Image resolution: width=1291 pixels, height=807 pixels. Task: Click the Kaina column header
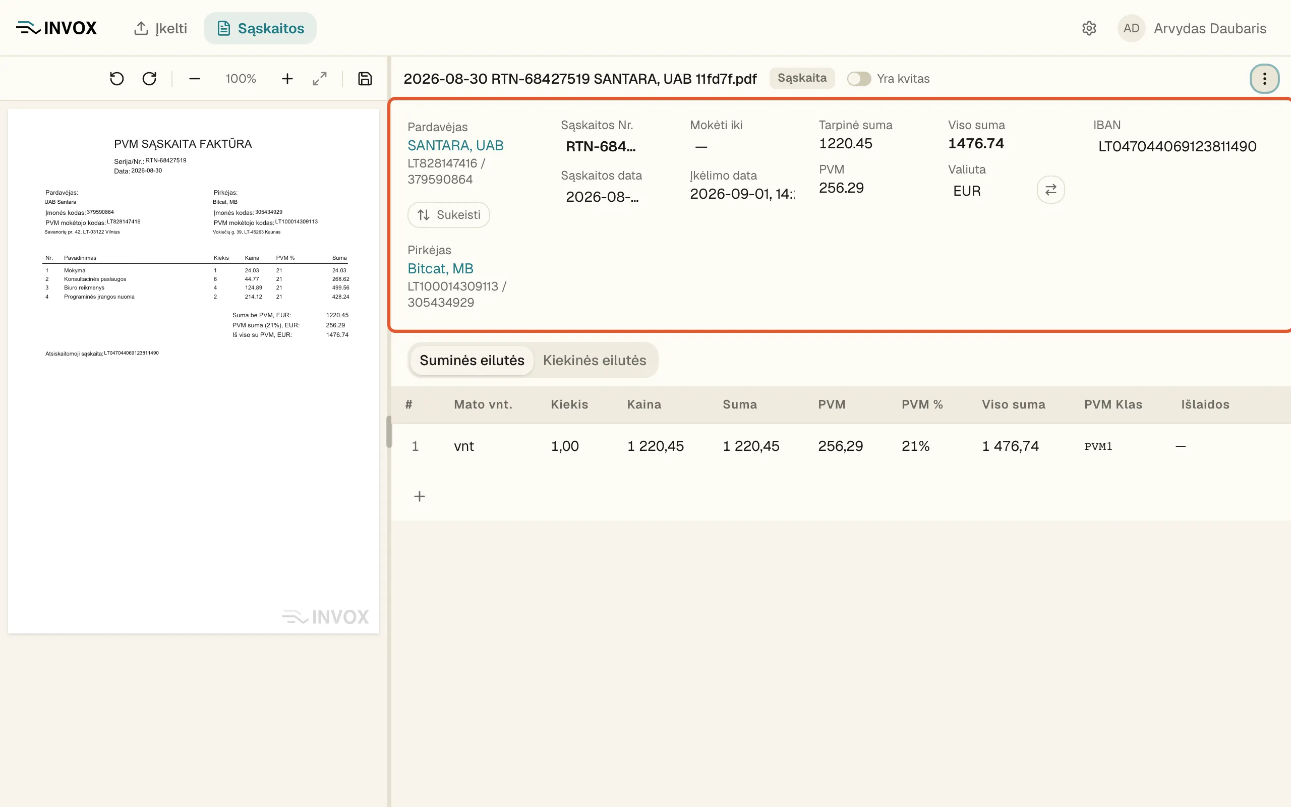point(644,405)
